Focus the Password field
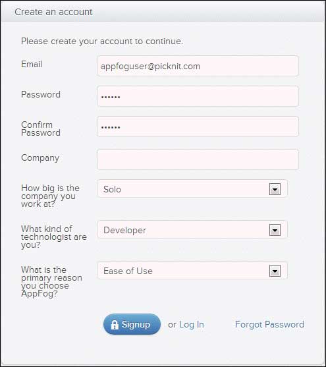 click(198, 96)
